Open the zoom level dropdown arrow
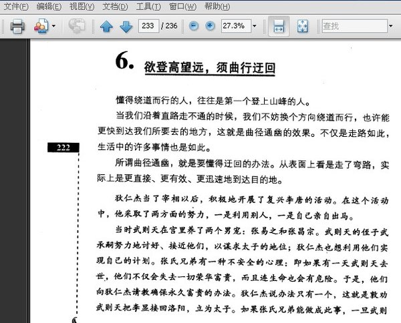This screenshot has height=323, width=401. [x=255, y=26]
